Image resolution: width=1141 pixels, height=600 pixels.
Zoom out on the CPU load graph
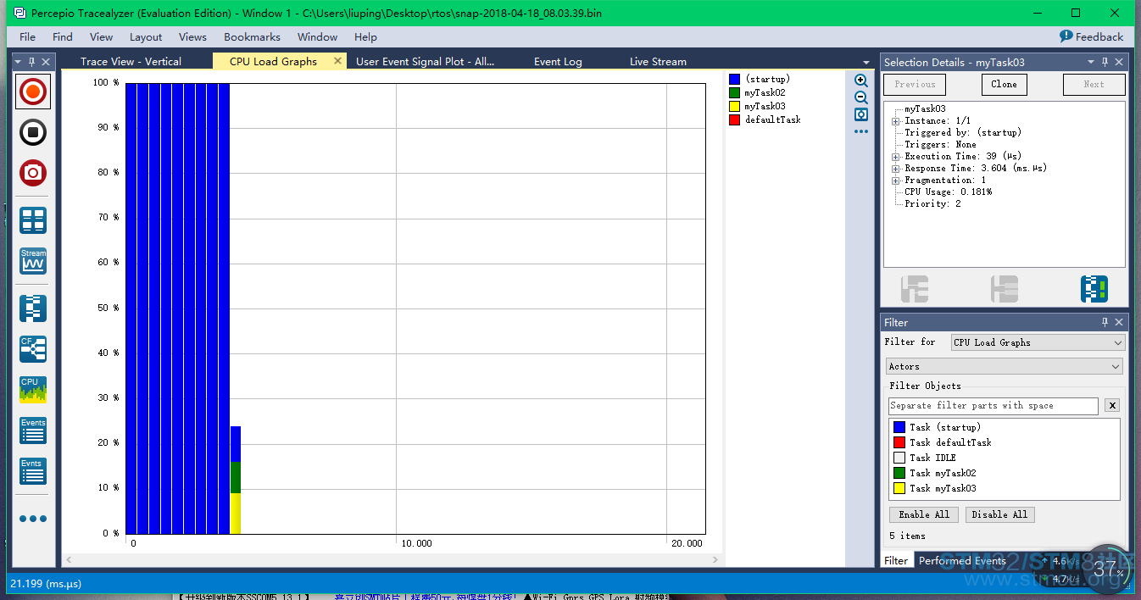click(861, 97)
